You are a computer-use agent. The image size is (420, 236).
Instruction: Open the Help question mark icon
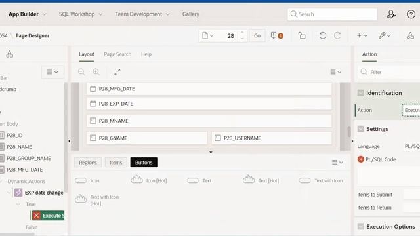click(x=411, y=14)
